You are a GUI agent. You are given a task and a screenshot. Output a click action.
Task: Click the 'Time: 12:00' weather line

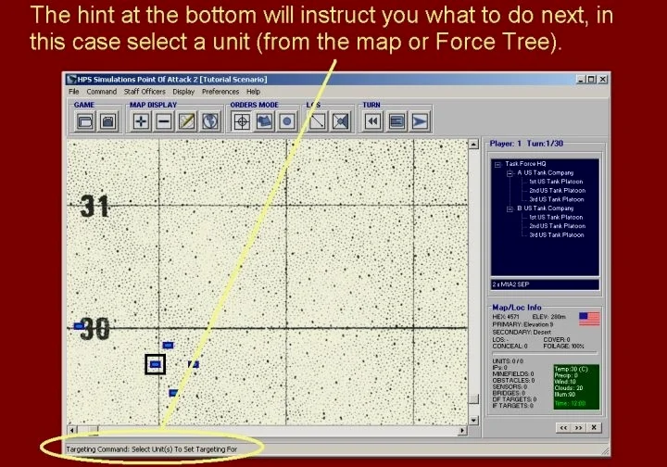570,403
